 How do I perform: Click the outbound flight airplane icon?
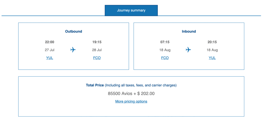point(73,50)
